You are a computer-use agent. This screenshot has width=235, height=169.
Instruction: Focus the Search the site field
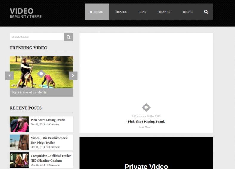click(x=37, y=37)
